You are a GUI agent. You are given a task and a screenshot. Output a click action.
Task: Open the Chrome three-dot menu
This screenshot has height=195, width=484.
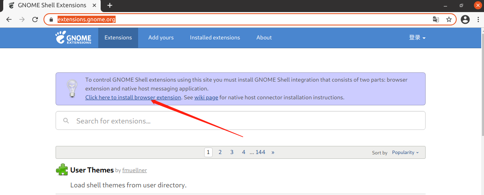coord(478,19)
